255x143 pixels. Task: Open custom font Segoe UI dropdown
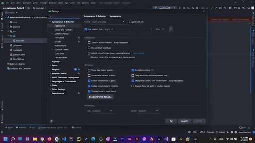click(128, 29)
